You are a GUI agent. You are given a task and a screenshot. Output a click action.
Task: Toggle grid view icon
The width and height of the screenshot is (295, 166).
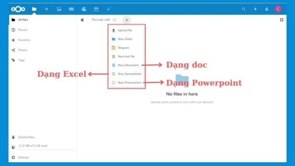coord(282,20)
